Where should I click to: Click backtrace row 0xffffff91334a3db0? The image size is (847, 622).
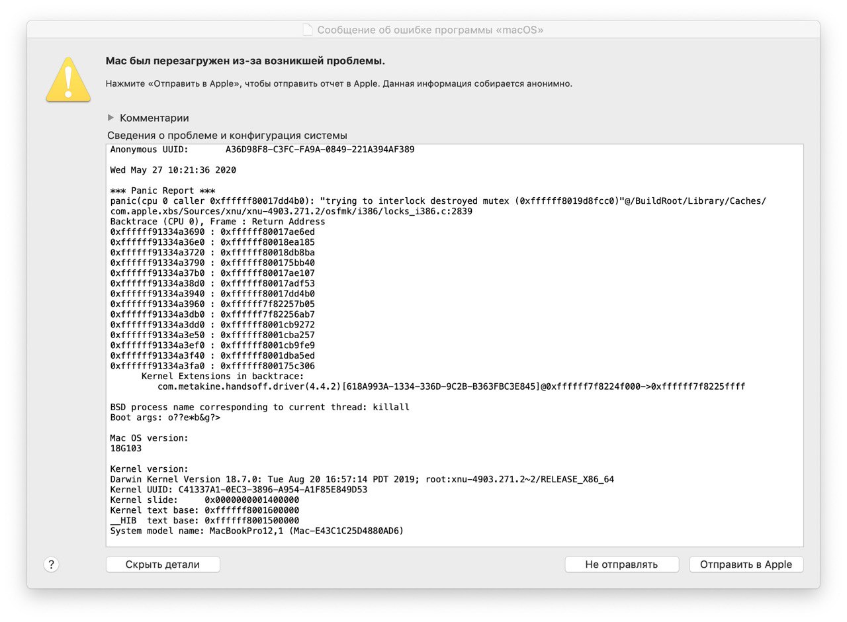[x=212, y=314]
